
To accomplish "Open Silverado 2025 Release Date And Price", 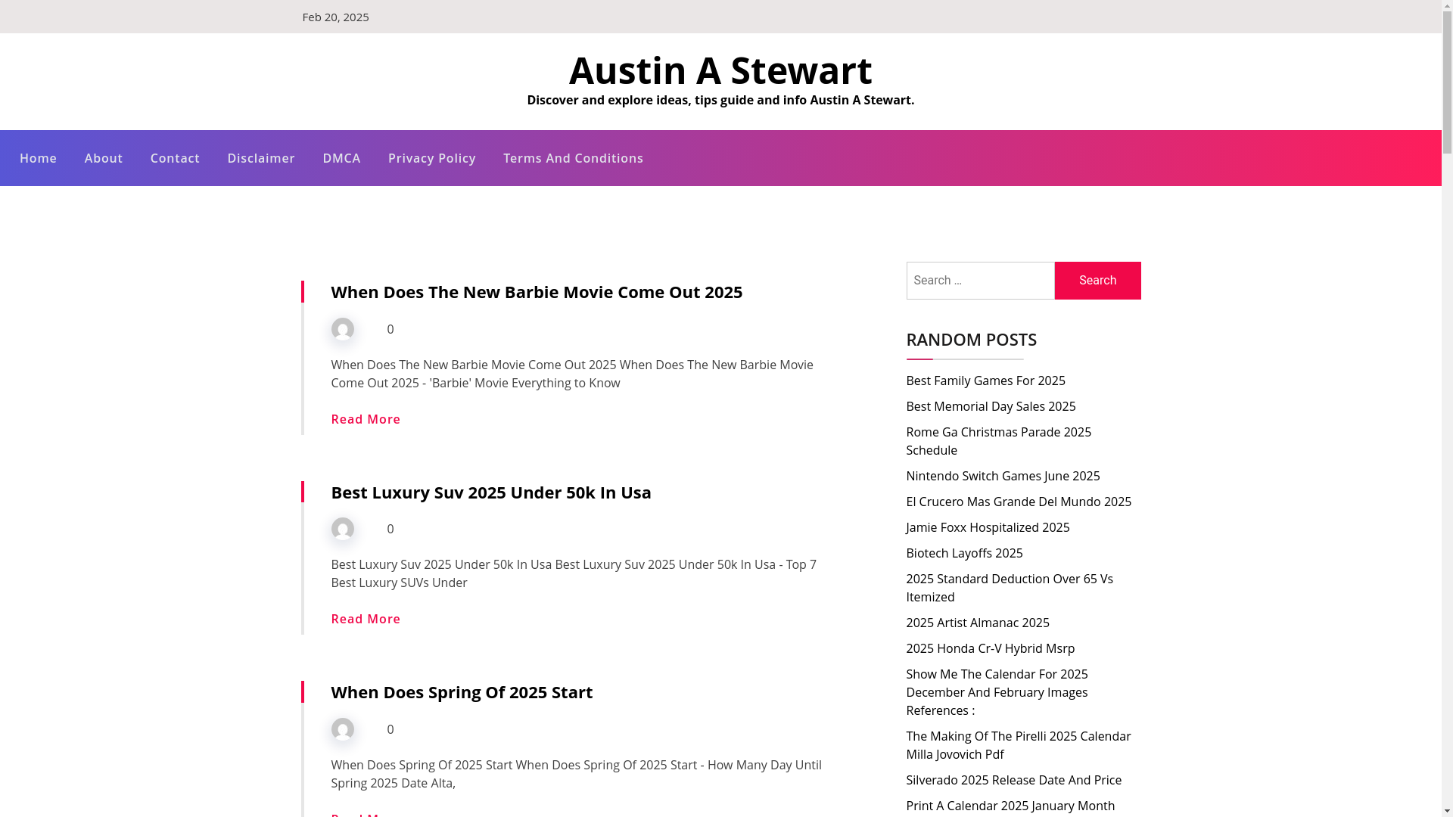I will pos(1013,780).
